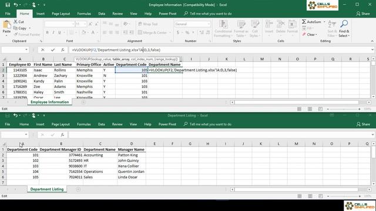
Task: Open Name Box dropdown in Department Listing window
Action: (26, 135)
